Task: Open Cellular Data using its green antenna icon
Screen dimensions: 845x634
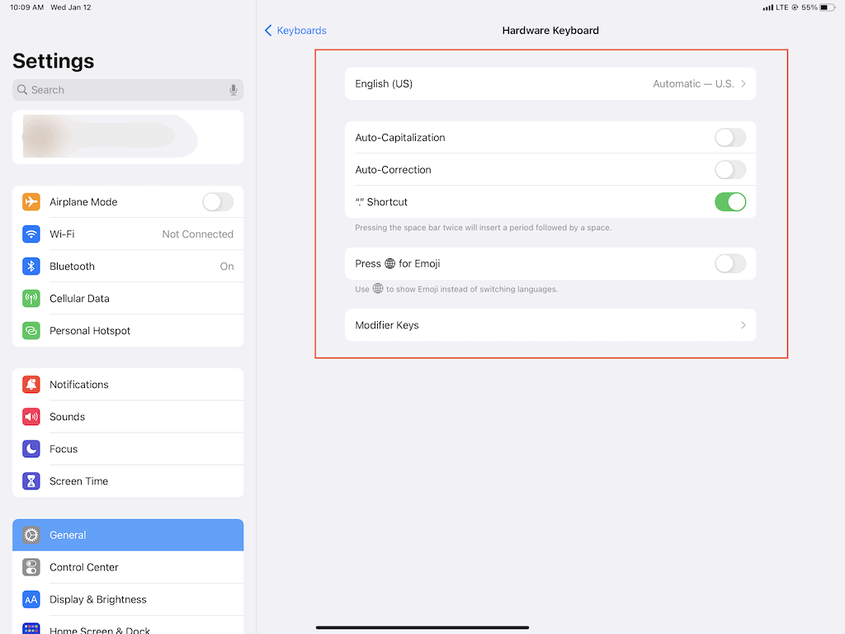Action: [31, 298]
